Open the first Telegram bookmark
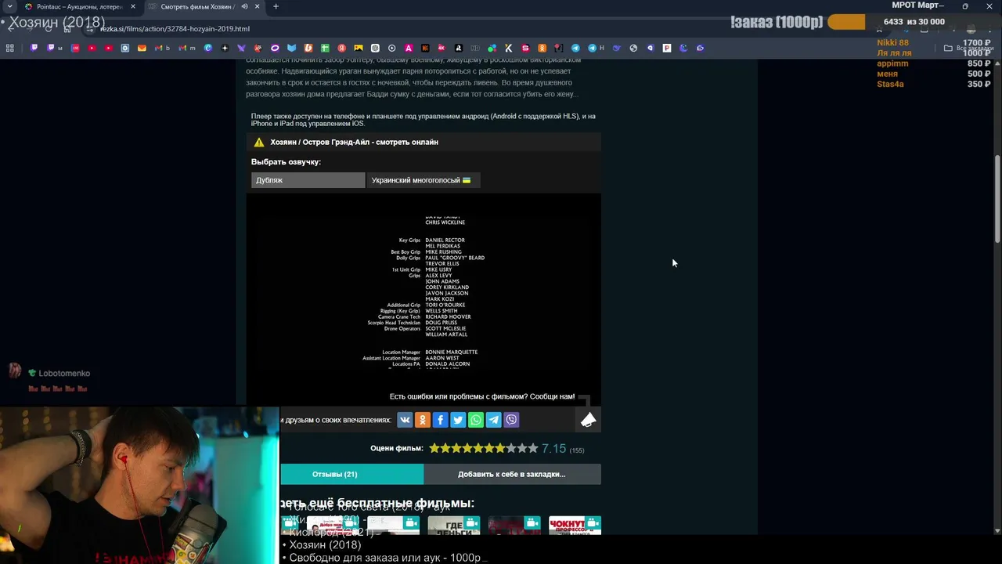1002x564 pixels. 575,48
